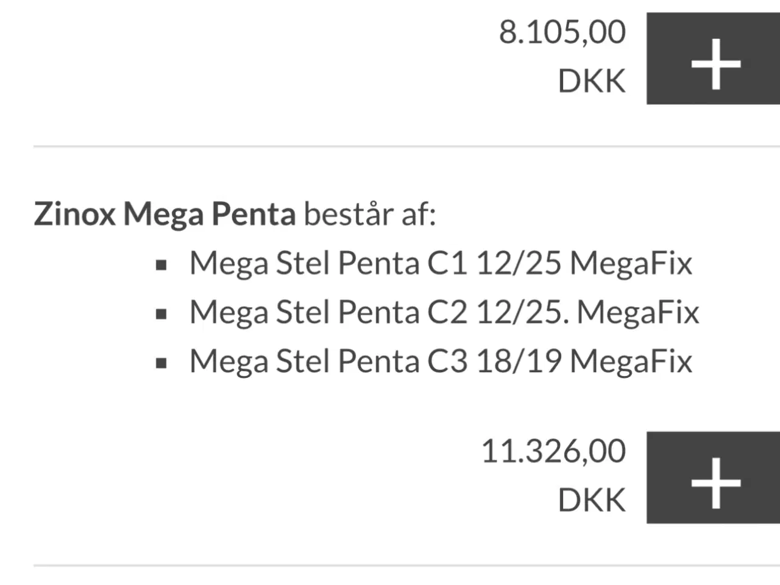The width and height of the screenshot is (780, 585).
Task: Select the Zinox Mega Penta heading
Action: point(165,214)
